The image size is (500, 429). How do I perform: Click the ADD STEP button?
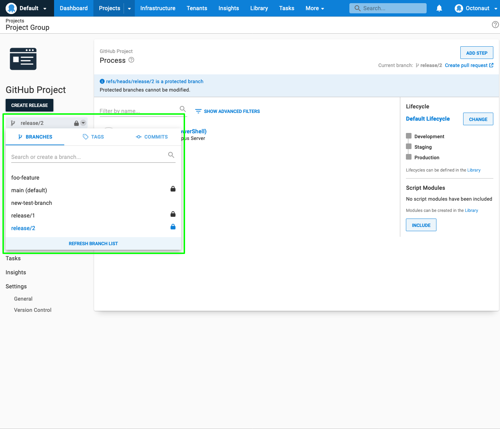point(476,53)
